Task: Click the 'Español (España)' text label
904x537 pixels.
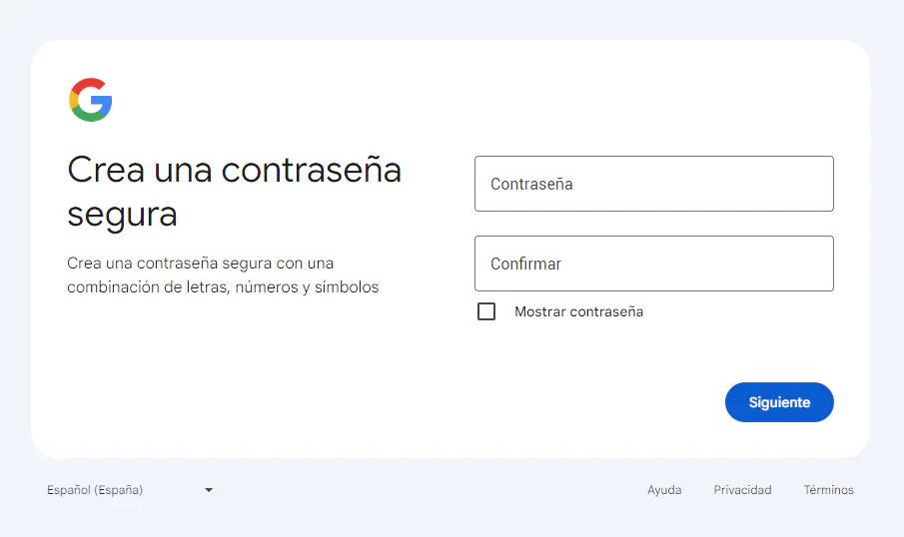Action: [x=95, y=490]
